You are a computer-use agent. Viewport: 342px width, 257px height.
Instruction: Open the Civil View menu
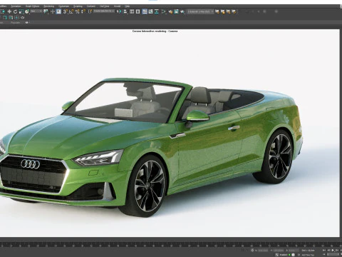[104, 6]
